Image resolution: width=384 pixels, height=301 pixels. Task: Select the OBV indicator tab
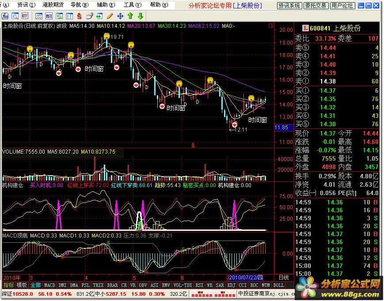point(143,285)
